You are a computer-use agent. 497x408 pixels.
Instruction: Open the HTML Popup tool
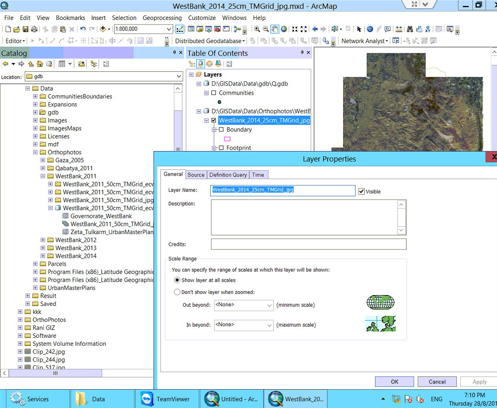[387, 29]
